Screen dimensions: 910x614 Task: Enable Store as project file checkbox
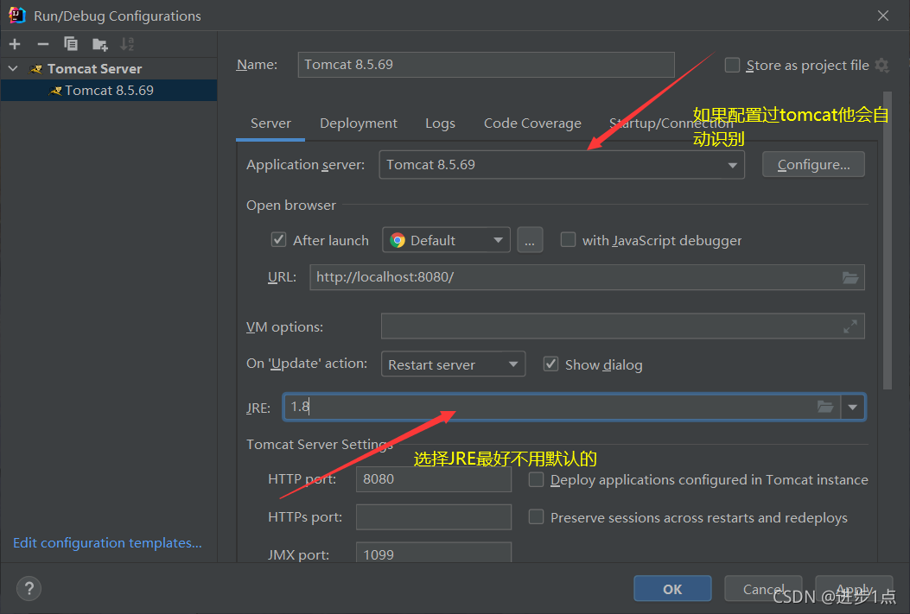[x=733, y=65]
